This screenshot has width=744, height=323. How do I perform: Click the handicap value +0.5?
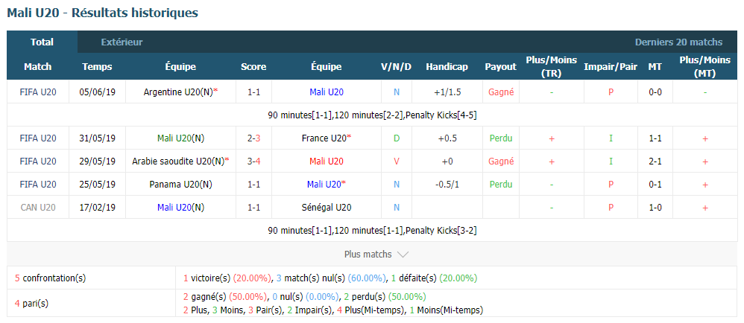(447, 138)
